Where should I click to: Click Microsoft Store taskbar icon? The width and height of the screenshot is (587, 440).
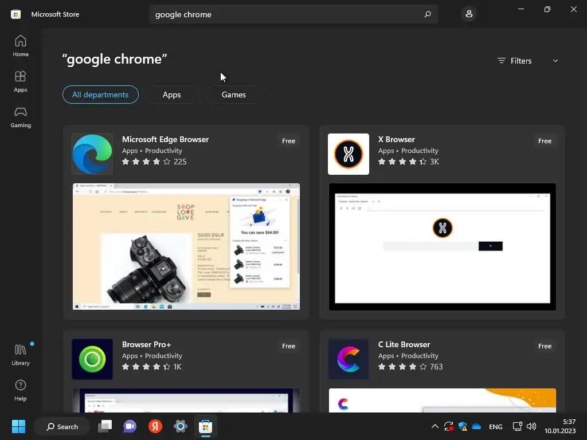point(205,426)
